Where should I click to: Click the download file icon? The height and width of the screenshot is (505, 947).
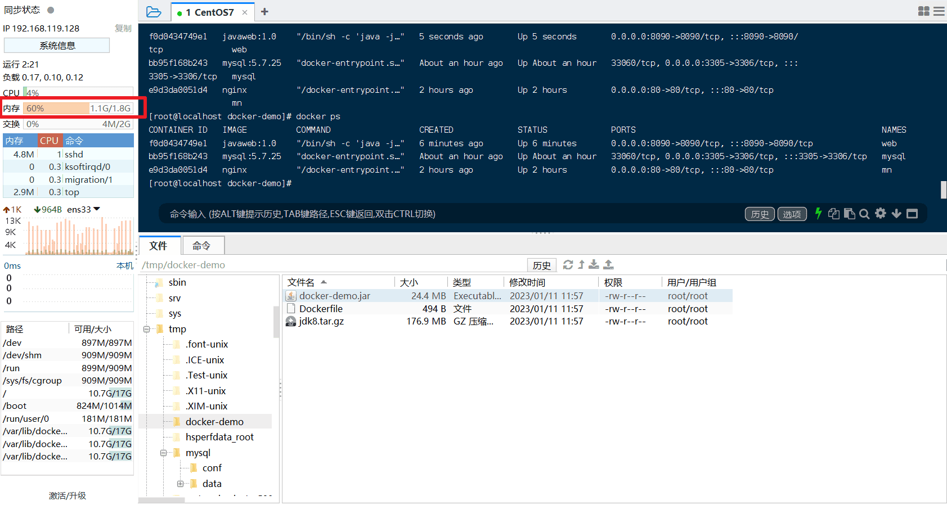pyautogui.click(x=594, y=265)
